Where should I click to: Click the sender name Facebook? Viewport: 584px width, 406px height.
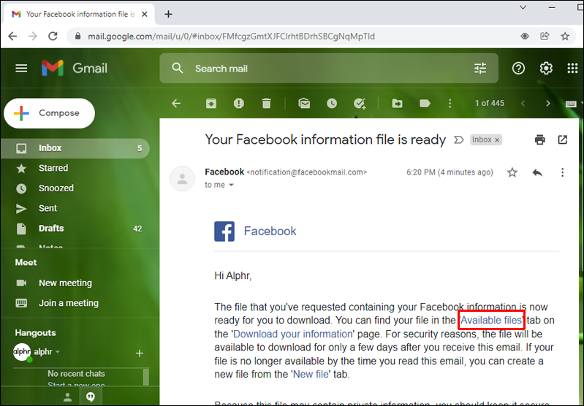(x=224, y=172)
